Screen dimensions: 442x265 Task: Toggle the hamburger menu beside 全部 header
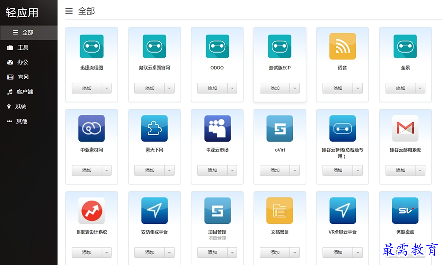tap(69, 11)
